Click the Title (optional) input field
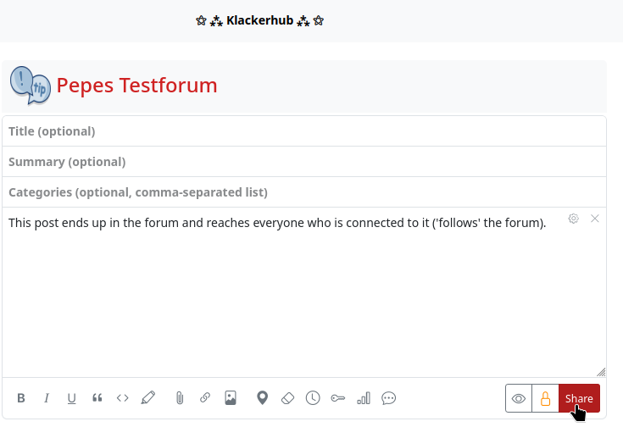623x427 pixels. [x=303, y=131]
